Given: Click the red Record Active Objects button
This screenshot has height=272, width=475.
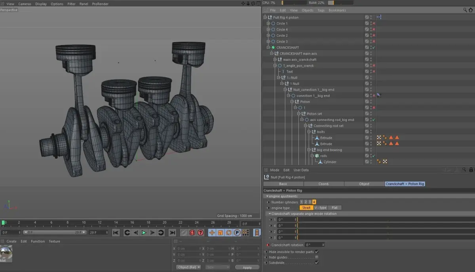Looking at the screenshot, I should pos(192,233).
